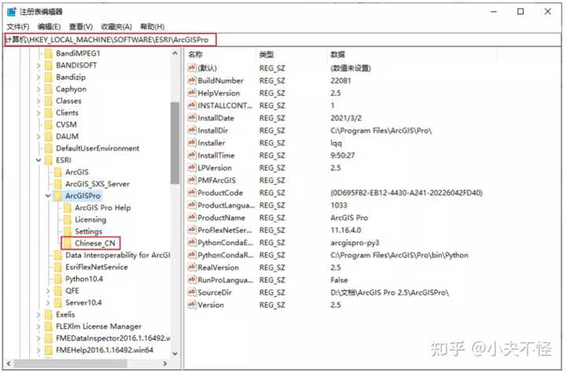Screen dimensions: 566x372
Task: Click the RealVersion string value icon
Action: click(x=192, y=267)
